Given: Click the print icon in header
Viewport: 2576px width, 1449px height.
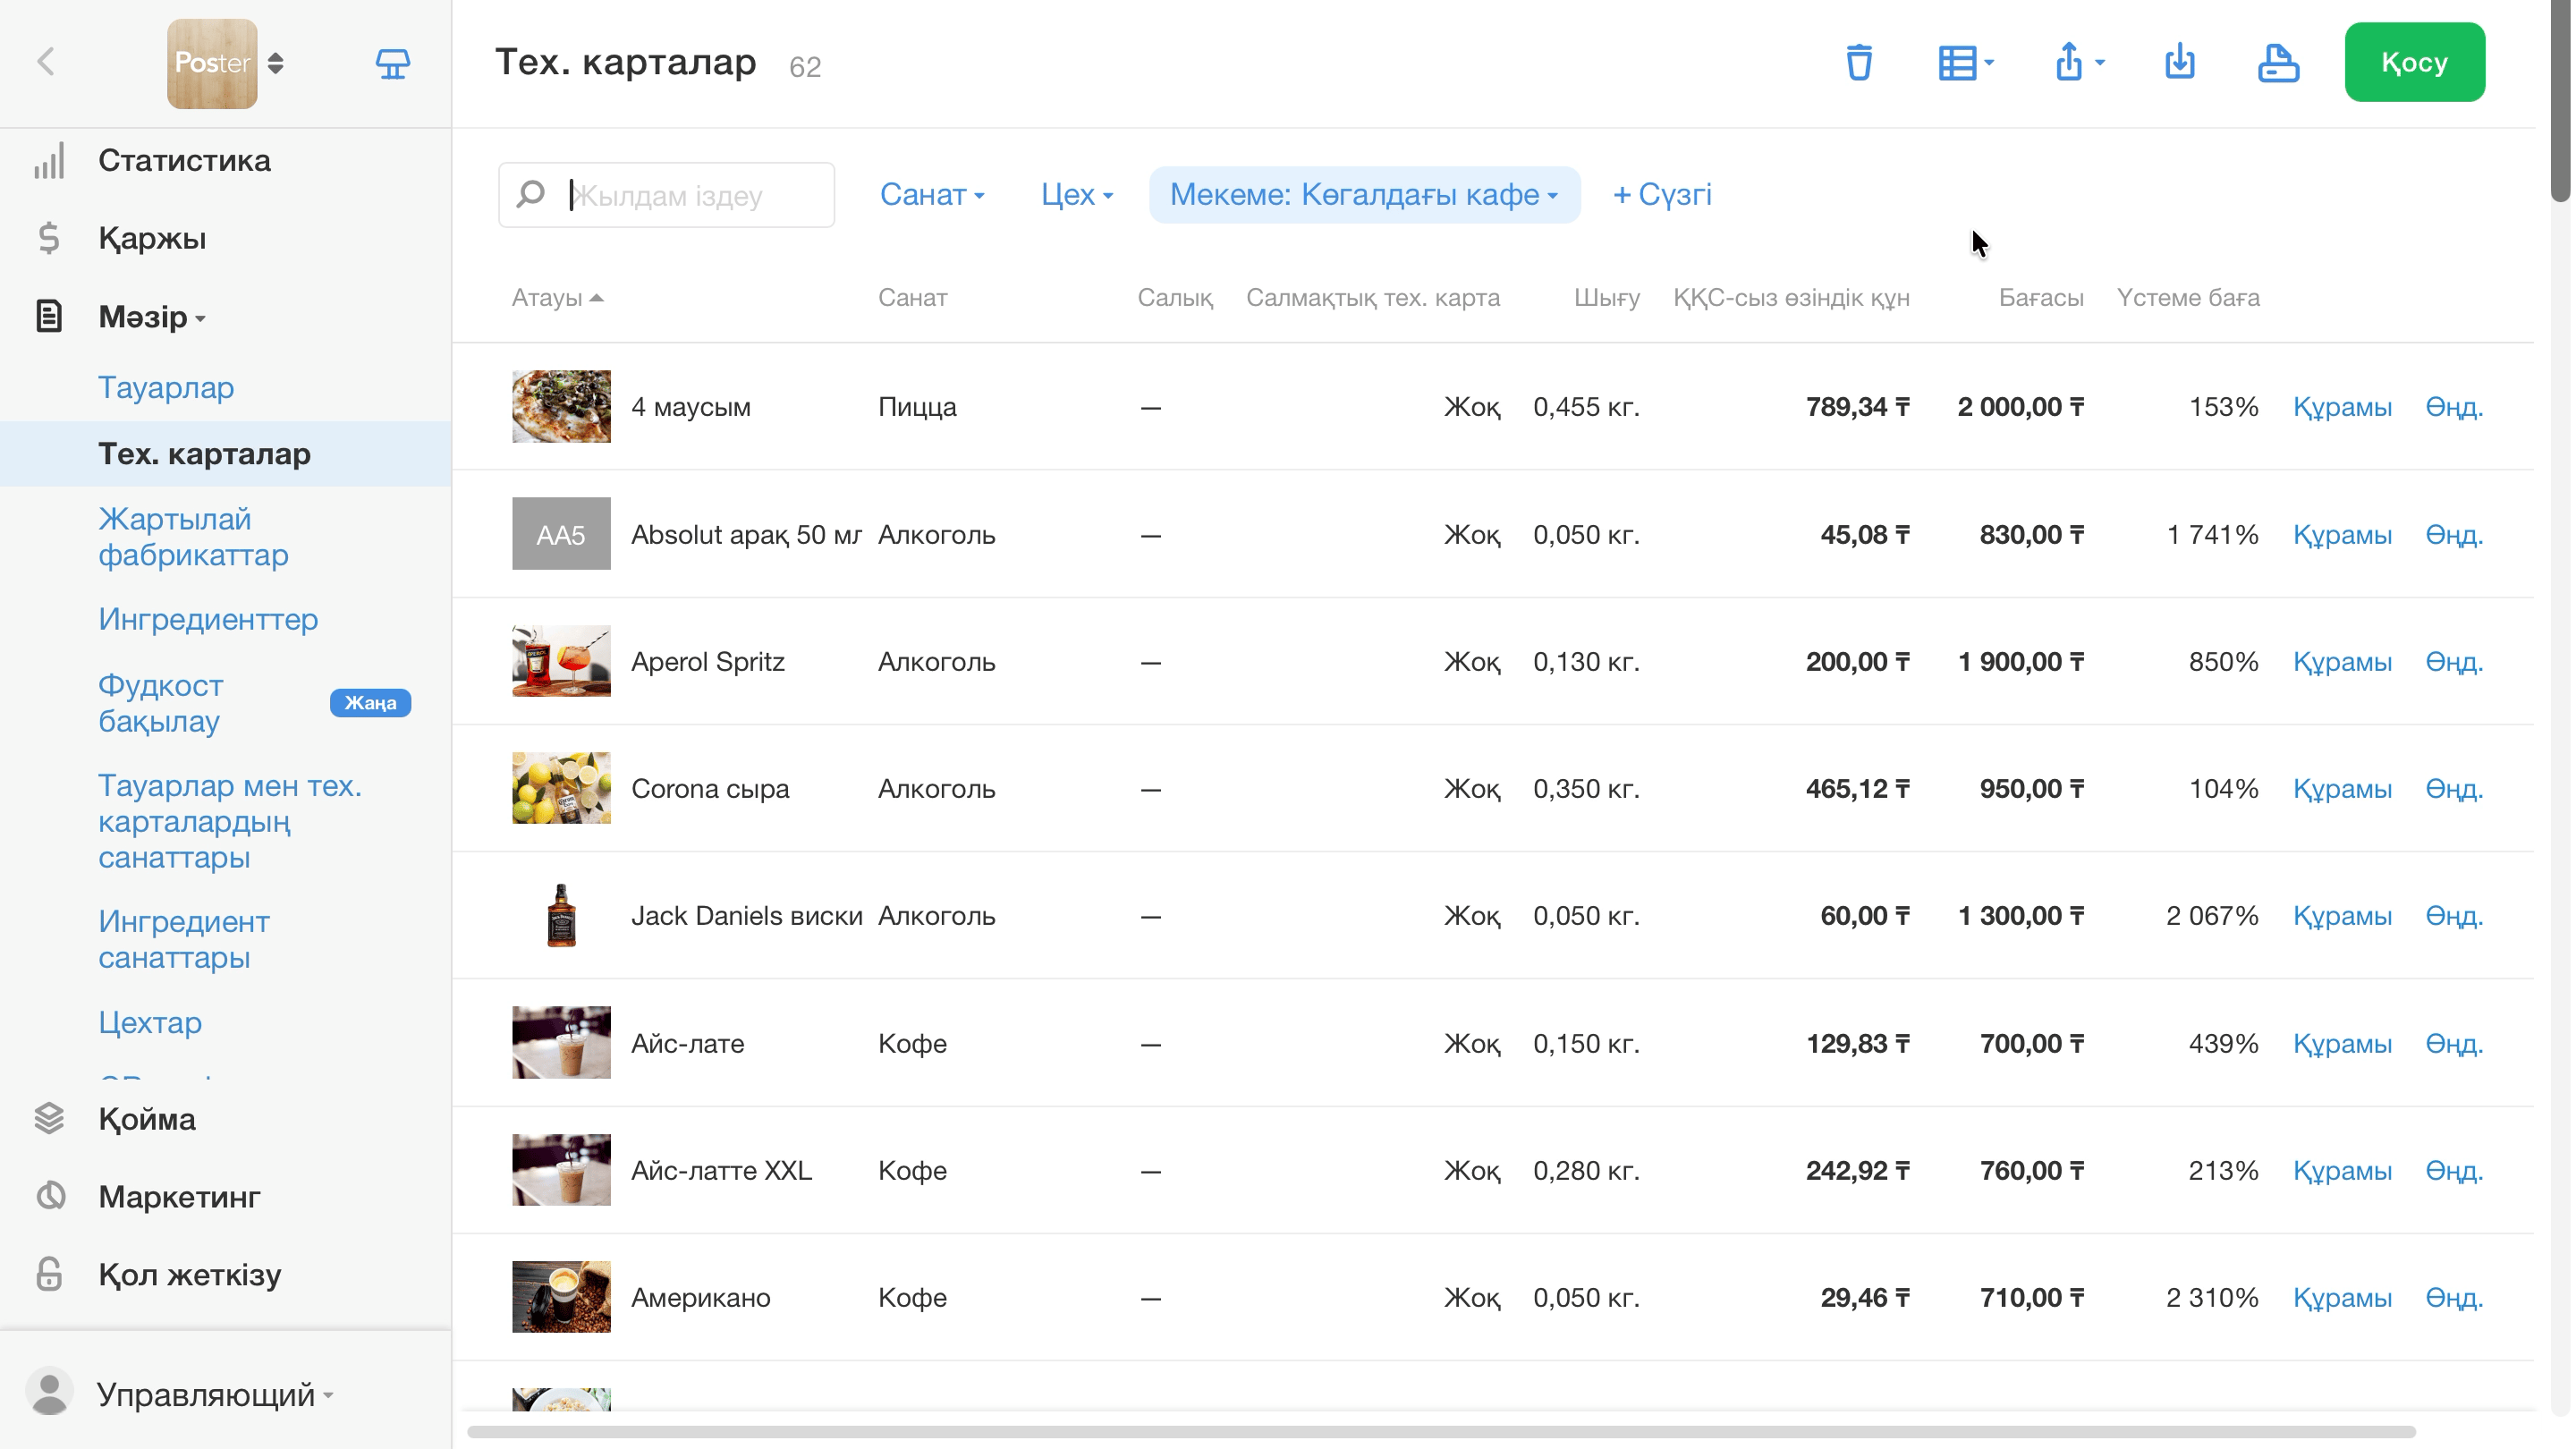Looking at the screenshot, I should click(x=2278, y=63).
